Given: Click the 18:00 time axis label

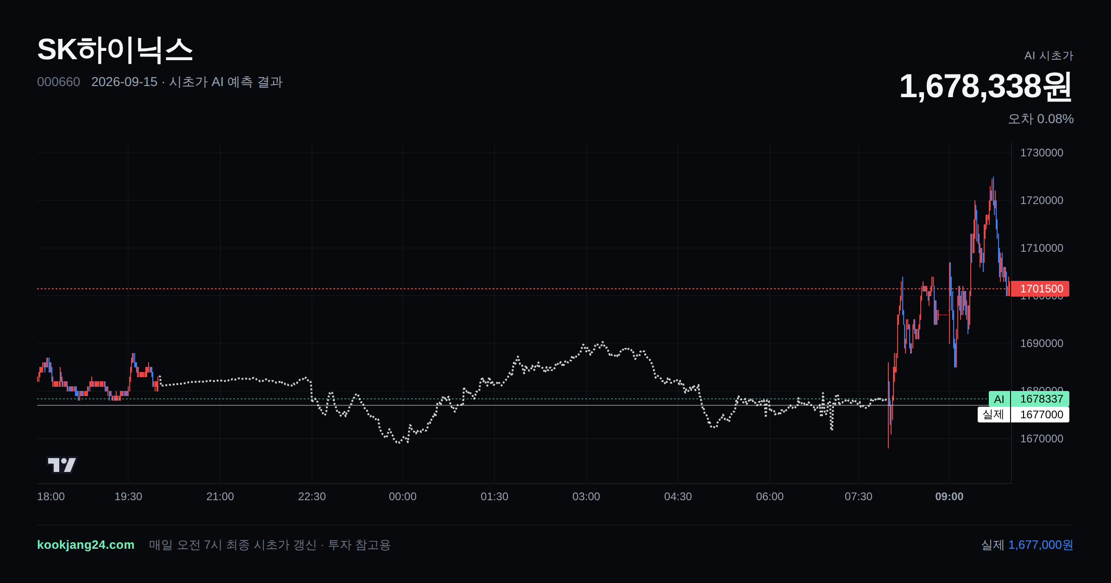Looking at the screenshot, I should [x=51, y=496].
